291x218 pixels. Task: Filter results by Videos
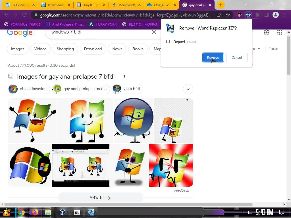click(40, 49)
